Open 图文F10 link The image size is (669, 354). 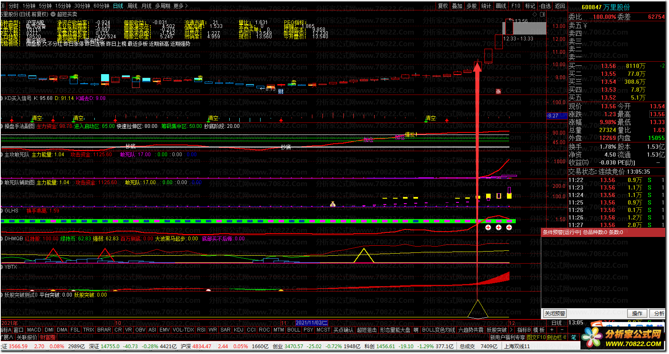tap(536, 337)
